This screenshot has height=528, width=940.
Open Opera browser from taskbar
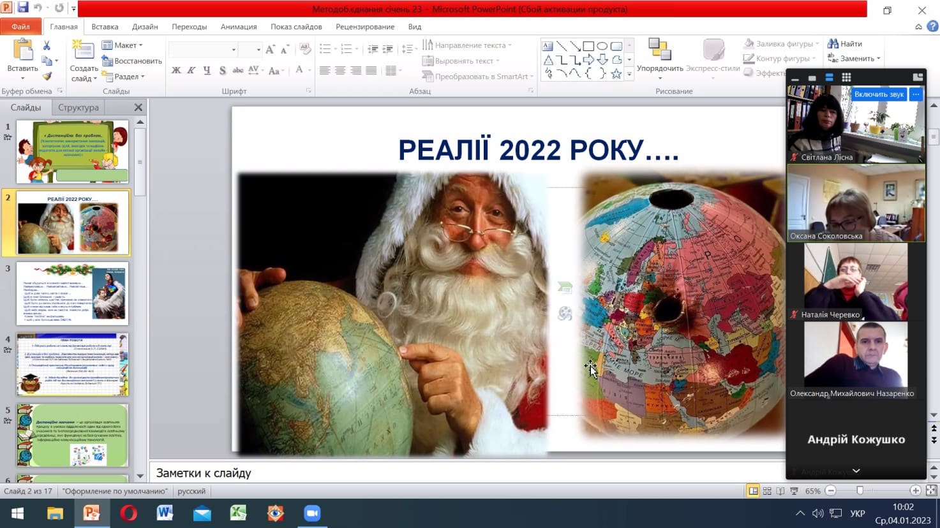128,513
